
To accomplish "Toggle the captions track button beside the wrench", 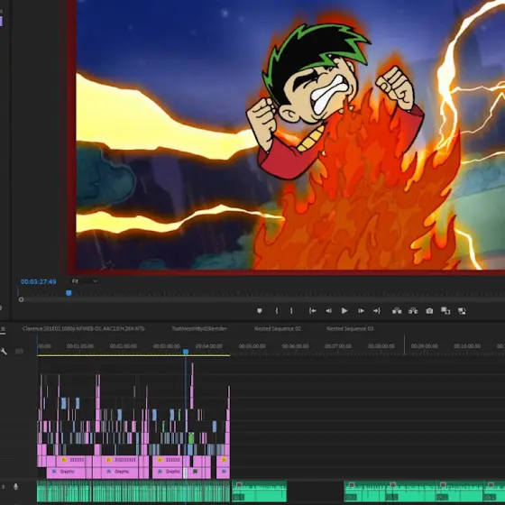I will tap(19, 352).
